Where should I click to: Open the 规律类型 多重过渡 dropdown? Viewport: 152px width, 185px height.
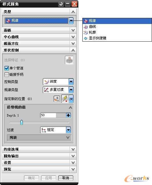click(x=58, y=90)
